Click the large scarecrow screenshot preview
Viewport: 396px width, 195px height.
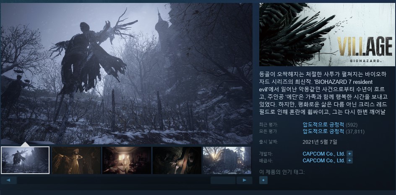[127, 73]
